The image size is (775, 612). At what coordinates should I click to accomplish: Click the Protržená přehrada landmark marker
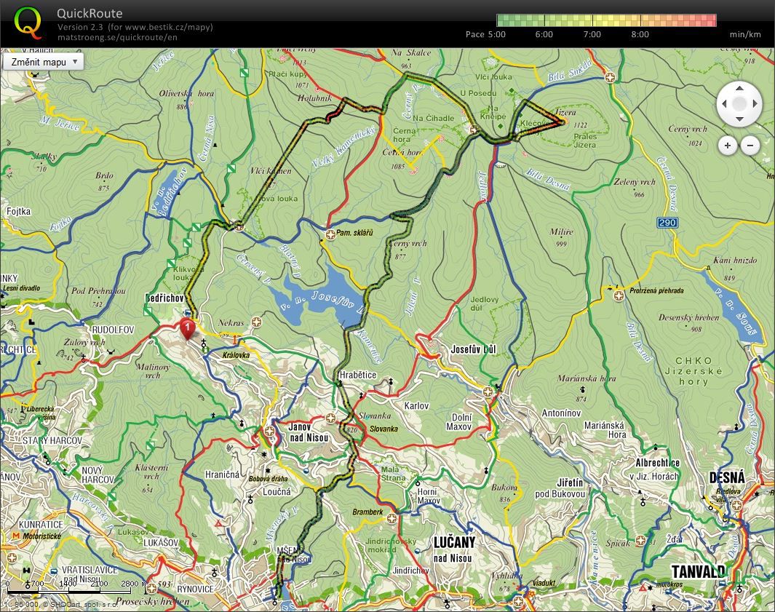point(619,295)
